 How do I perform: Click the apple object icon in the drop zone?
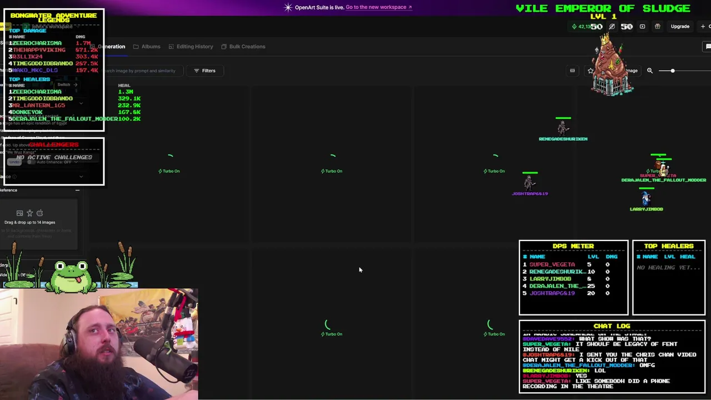(x=39, y=213)
